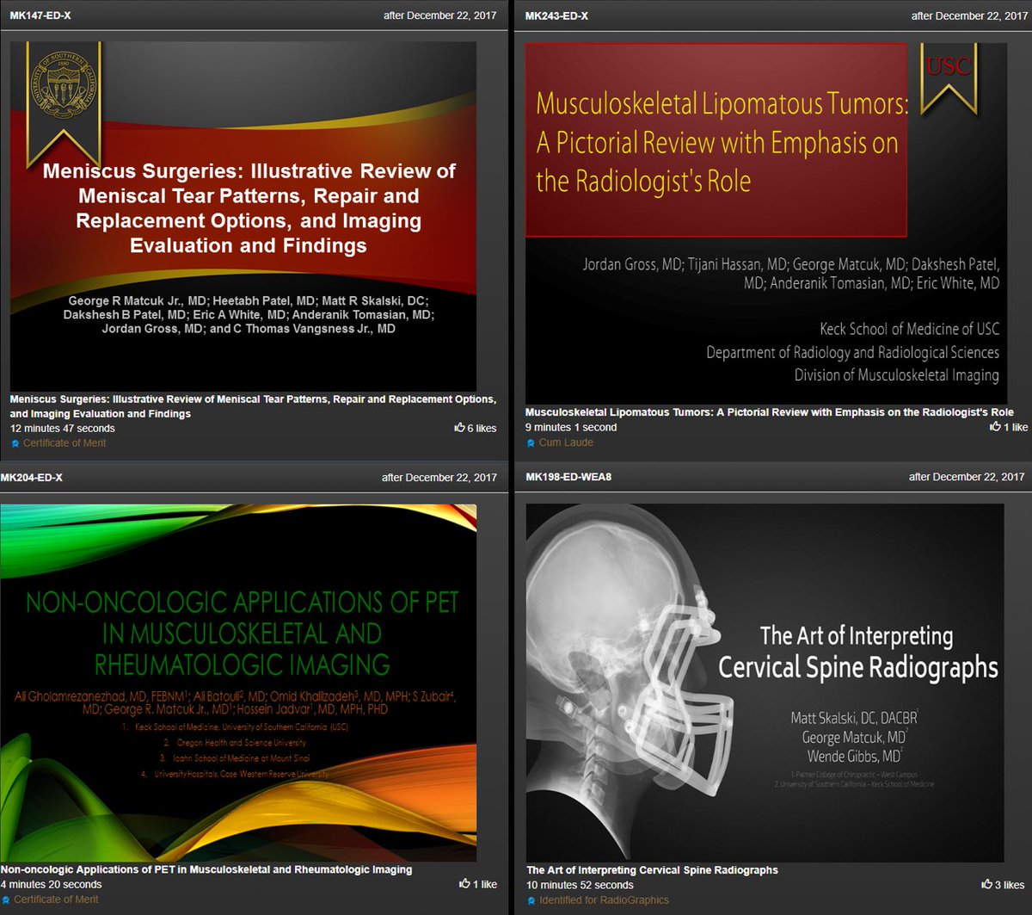Click the date text on the MK243-ED-X card
Viewport: 1032px width, 915px height.
tap(969, 15)
